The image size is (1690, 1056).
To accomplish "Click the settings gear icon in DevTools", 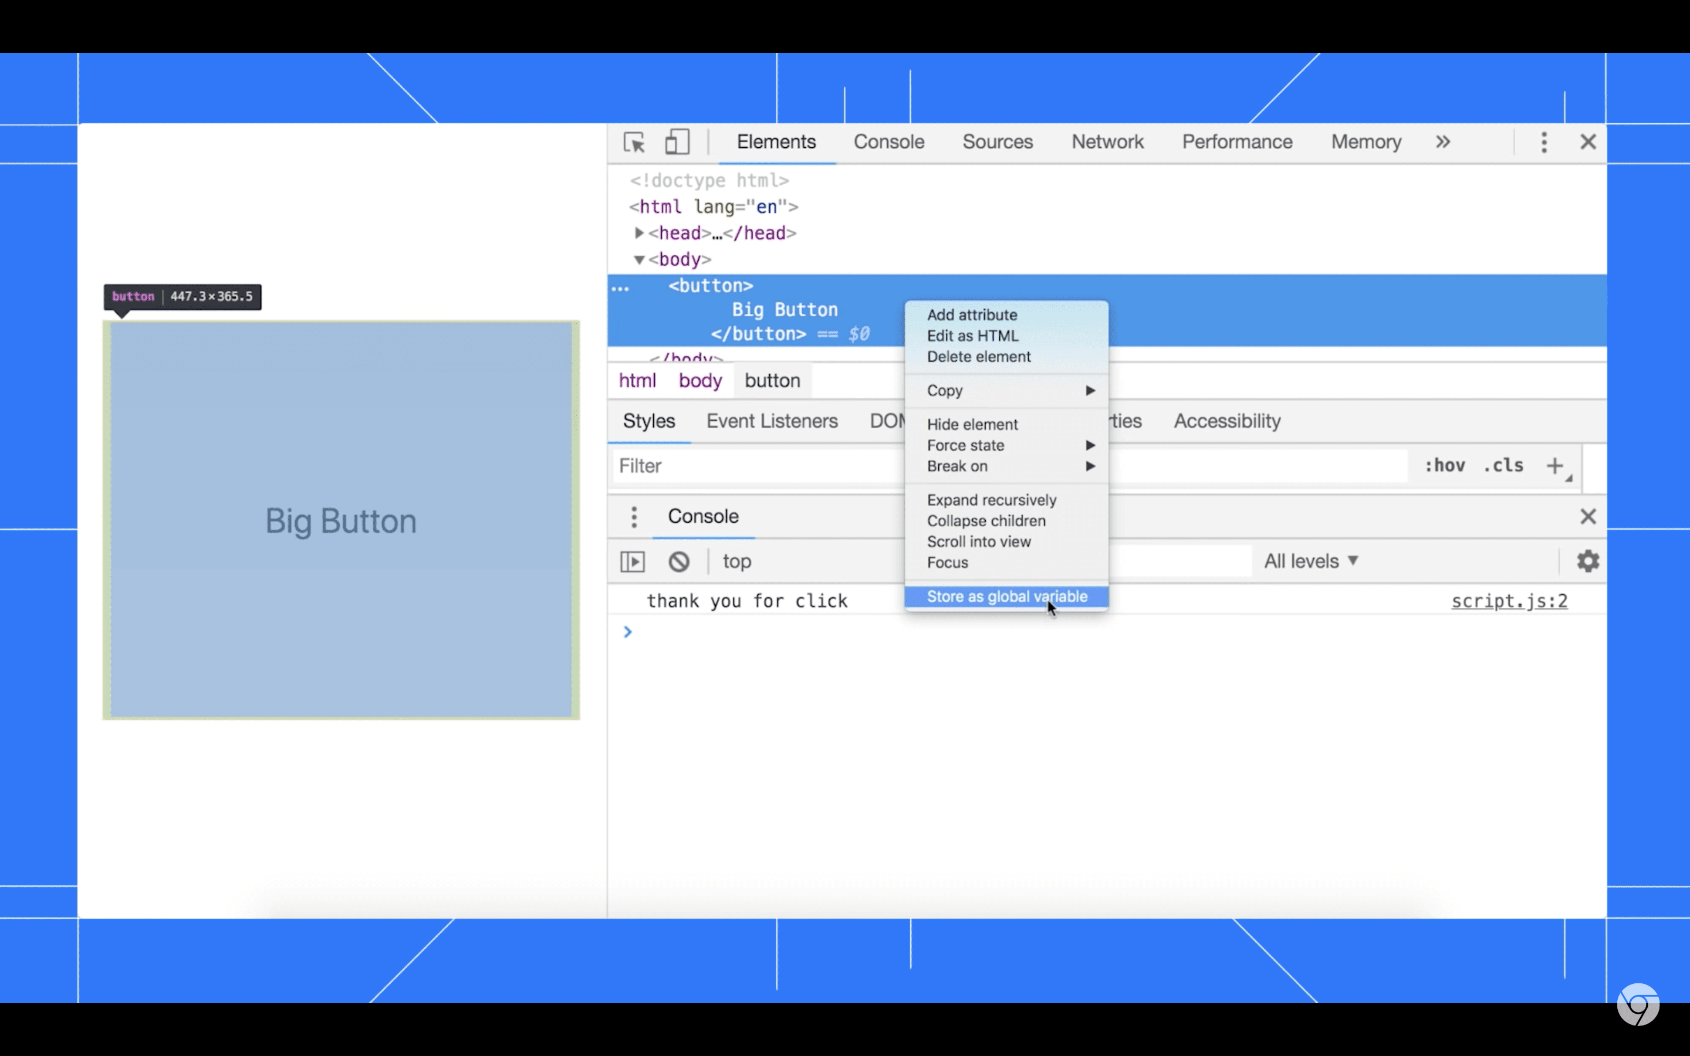I will coord(1587,561).
